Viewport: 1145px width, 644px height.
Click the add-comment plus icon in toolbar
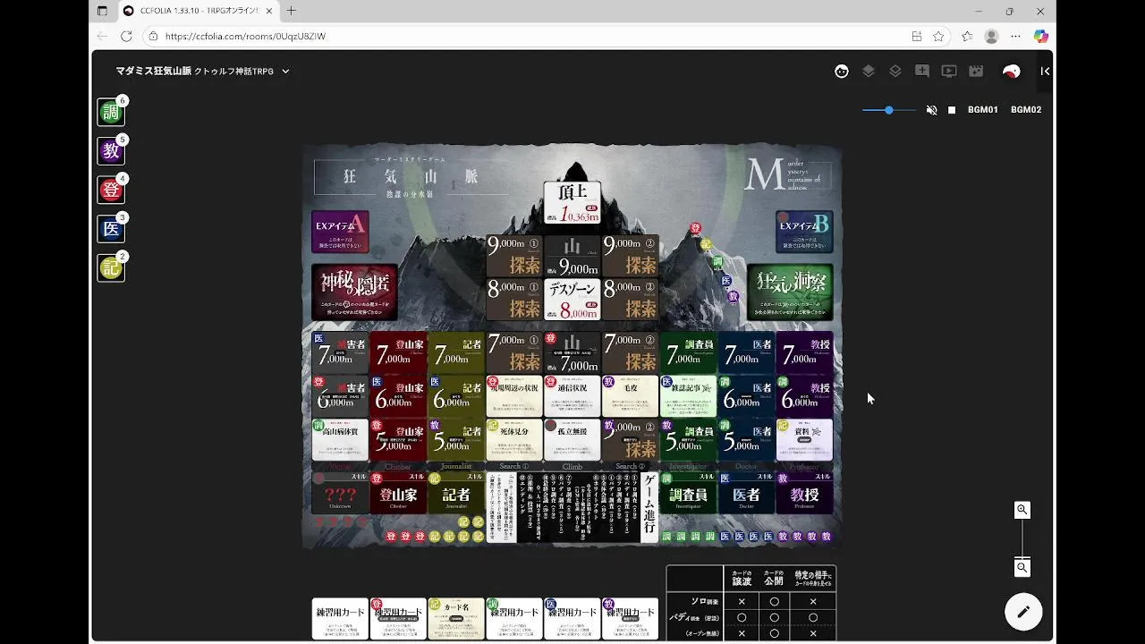(x=922, y=72)
